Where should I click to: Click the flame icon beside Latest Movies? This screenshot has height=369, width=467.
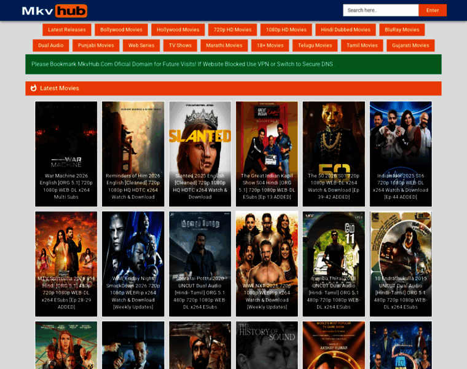33,88
